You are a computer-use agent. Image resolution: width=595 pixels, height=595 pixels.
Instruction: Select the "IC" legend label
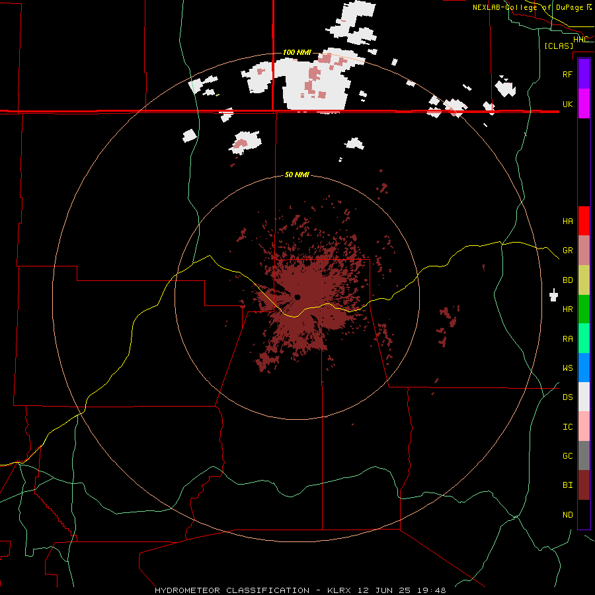[567, 426]
